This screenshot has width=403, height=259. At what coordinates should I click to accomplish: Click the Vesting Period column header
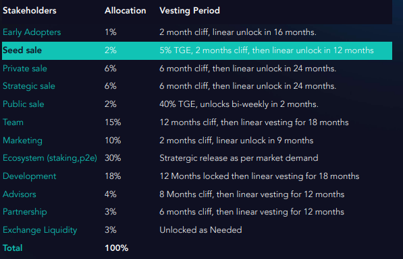point(190,11)
